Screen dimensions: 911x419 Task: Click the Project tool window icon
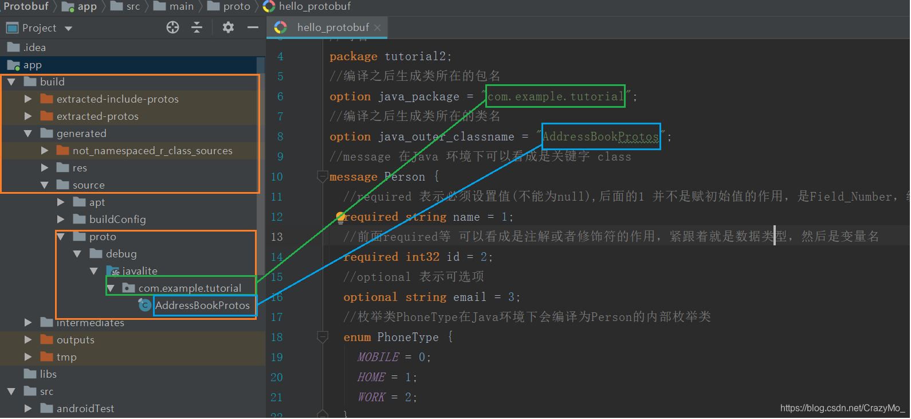(x=12, y=28)
